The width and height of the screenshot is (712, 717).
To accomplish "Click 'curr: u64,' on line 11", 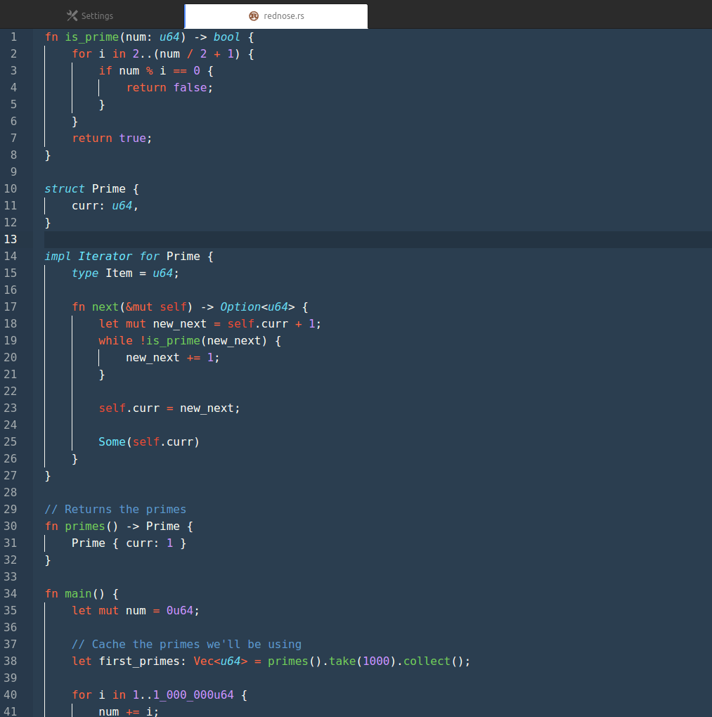I will click(x=105, y=206).
